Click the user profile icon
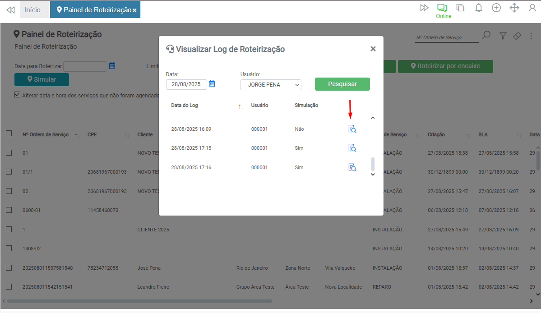This screenshot has width=541, height=313. (x=532, y=8)
